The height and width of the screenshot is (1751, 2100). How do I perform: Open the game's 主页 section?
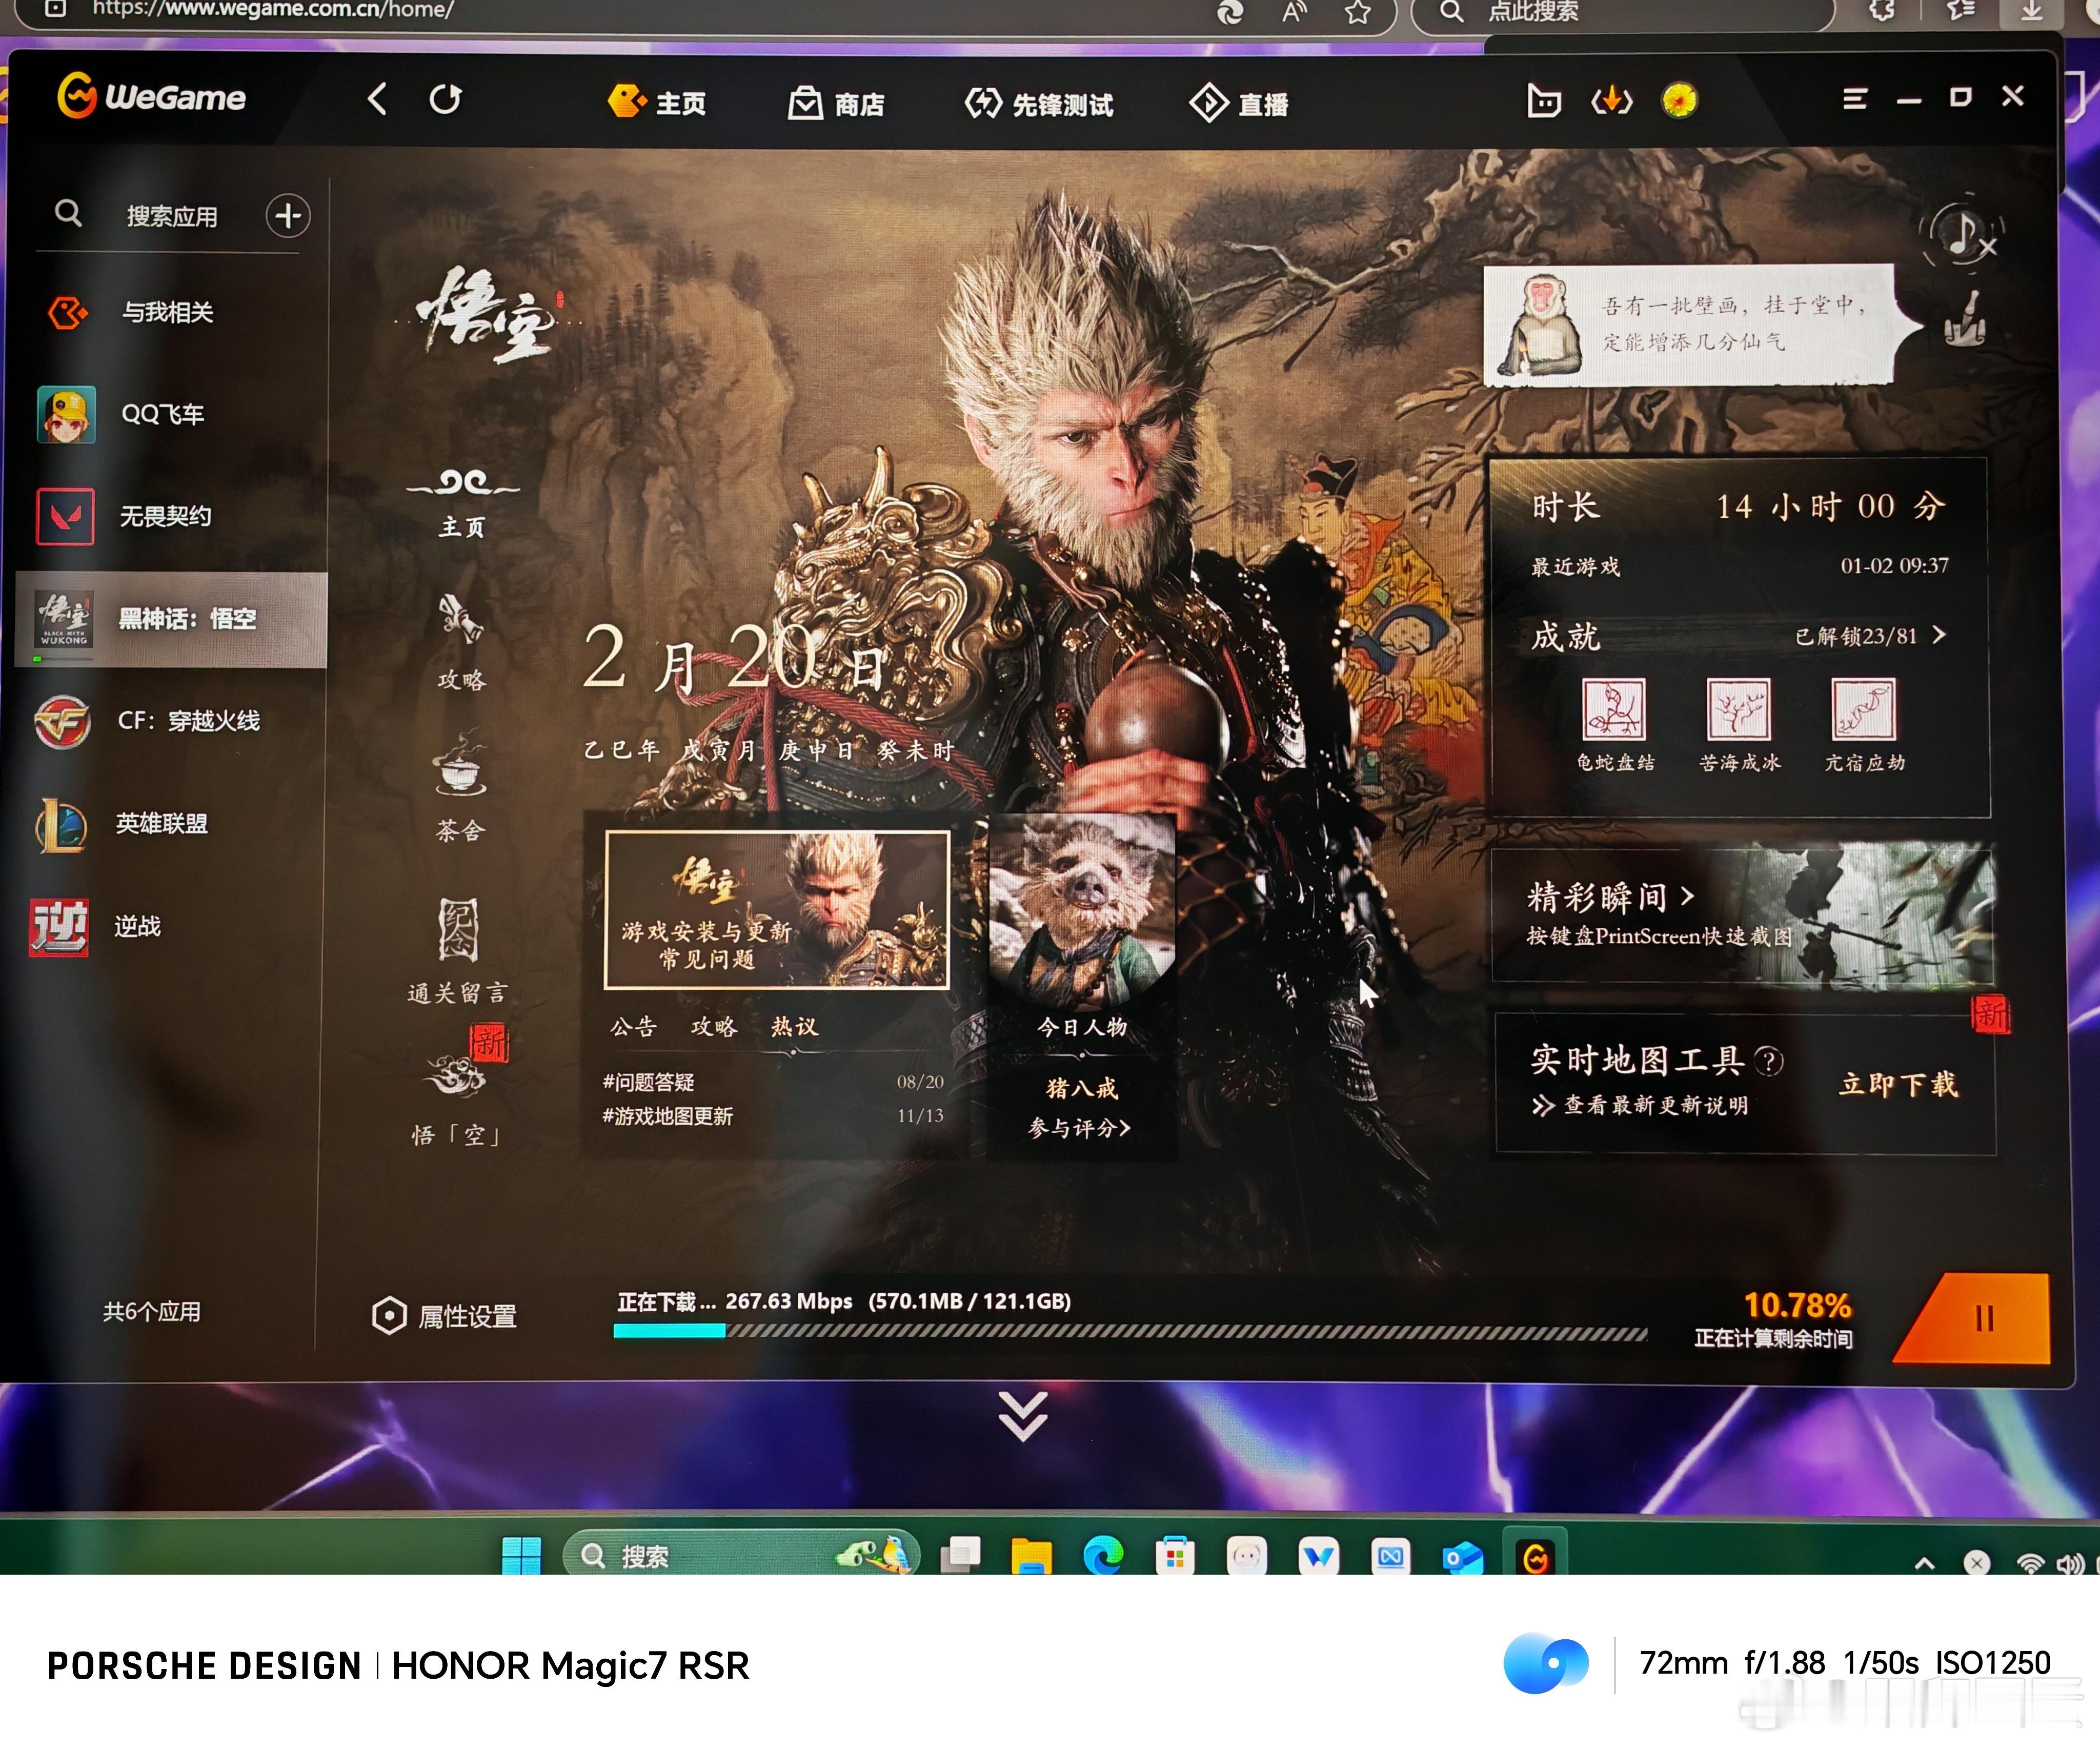point(462,504)
